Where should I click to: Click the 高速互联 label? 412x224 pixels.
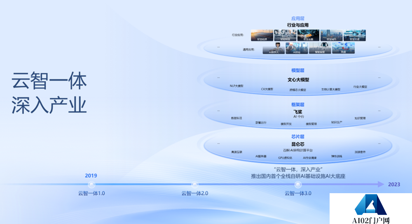tap(237, 152)
